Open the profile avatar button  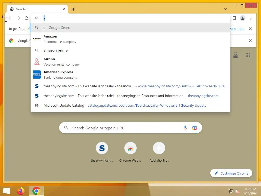243,18
